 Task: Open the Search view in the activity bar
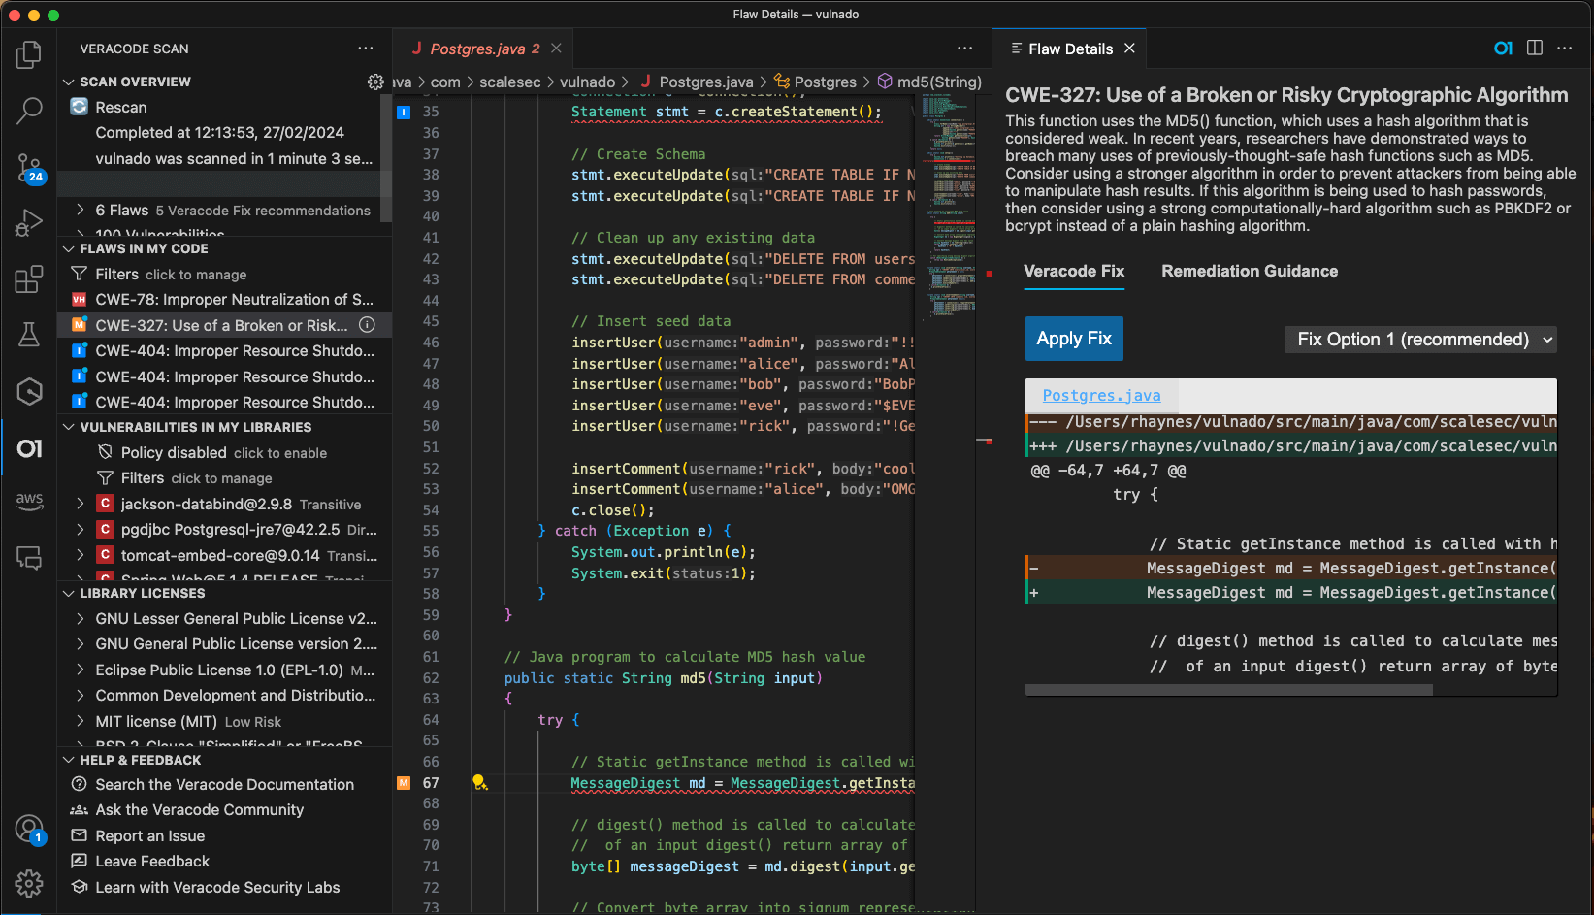point(29,110)
